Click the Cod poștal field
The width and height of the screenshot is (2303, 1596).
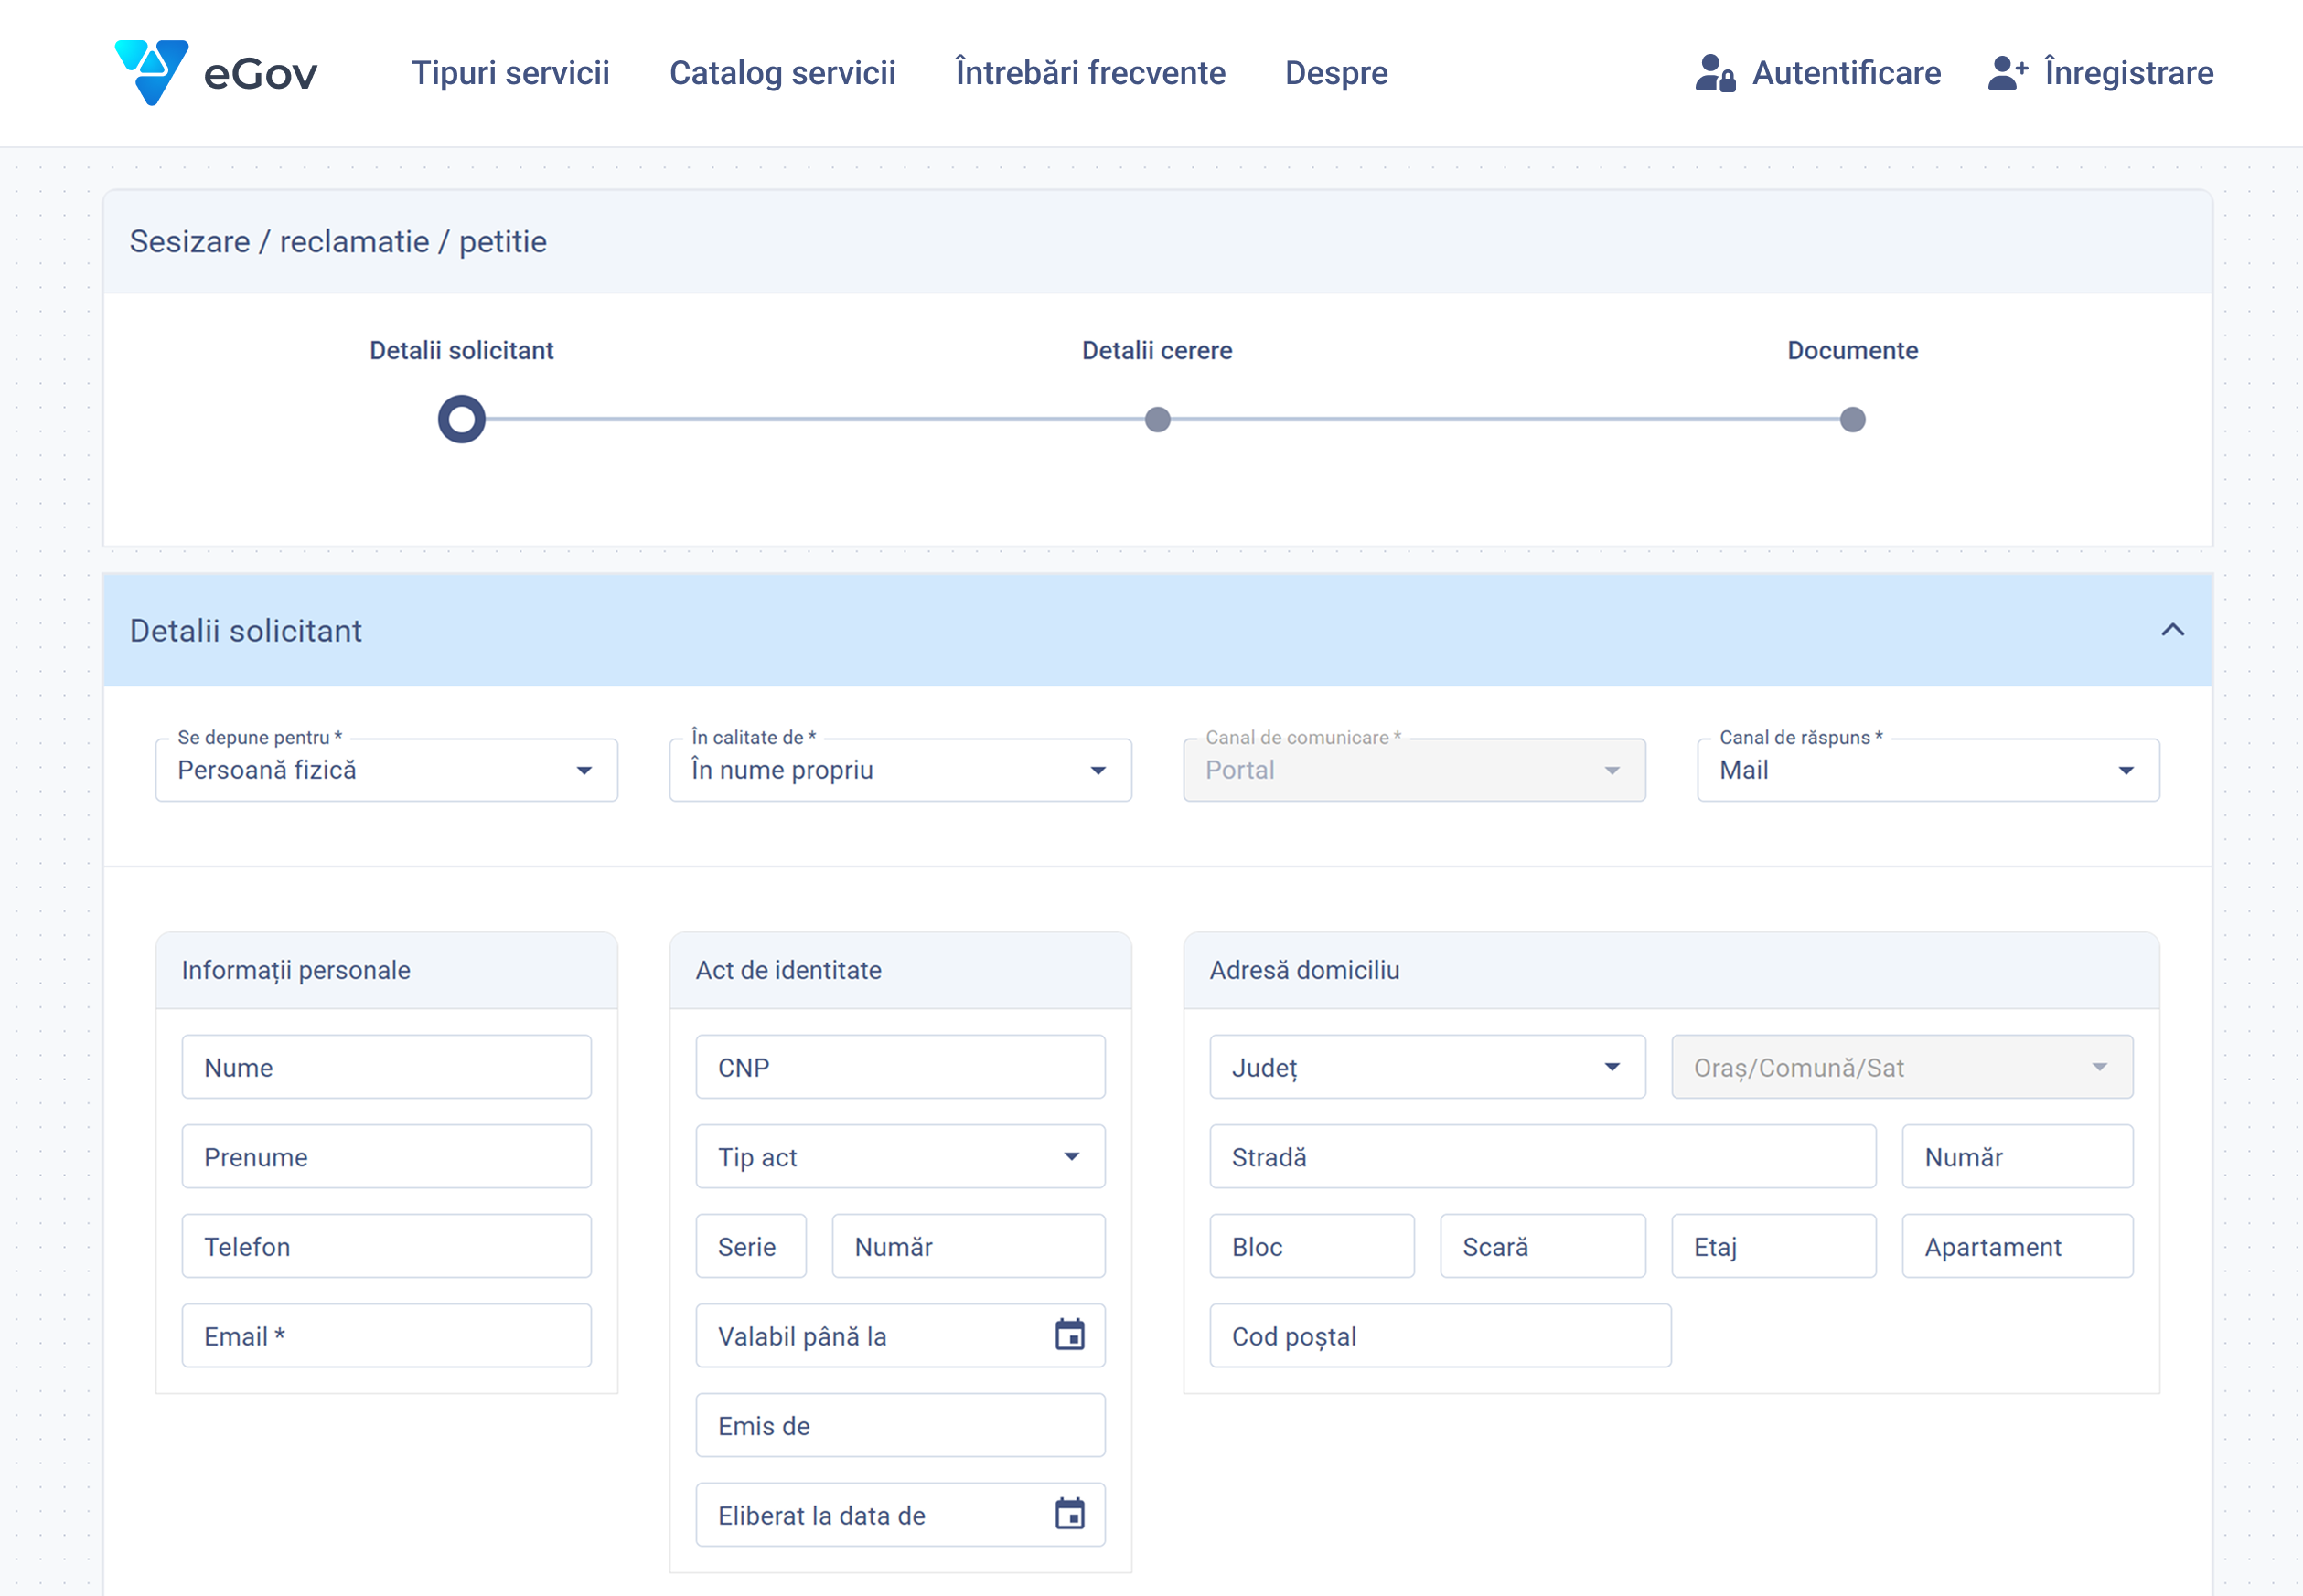click(x=1439, y=1336)
